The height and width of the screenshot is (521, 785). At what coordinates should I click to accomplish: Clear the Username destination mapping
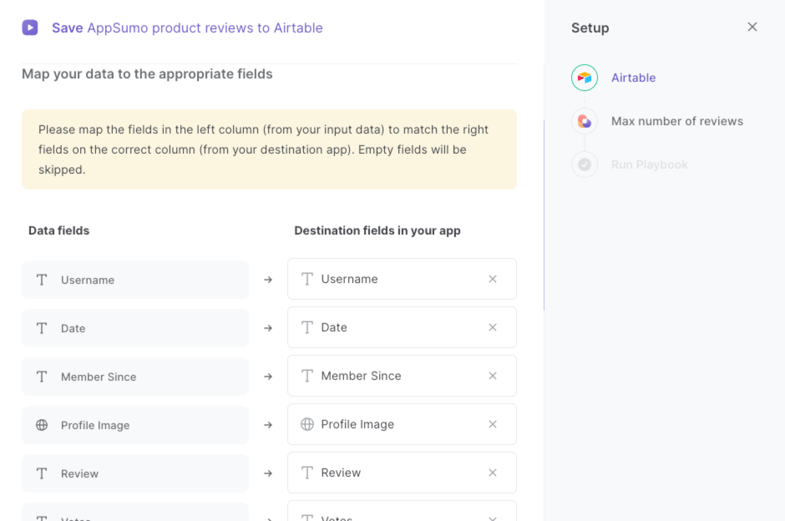pyautogui.click(x=493, y=279)
